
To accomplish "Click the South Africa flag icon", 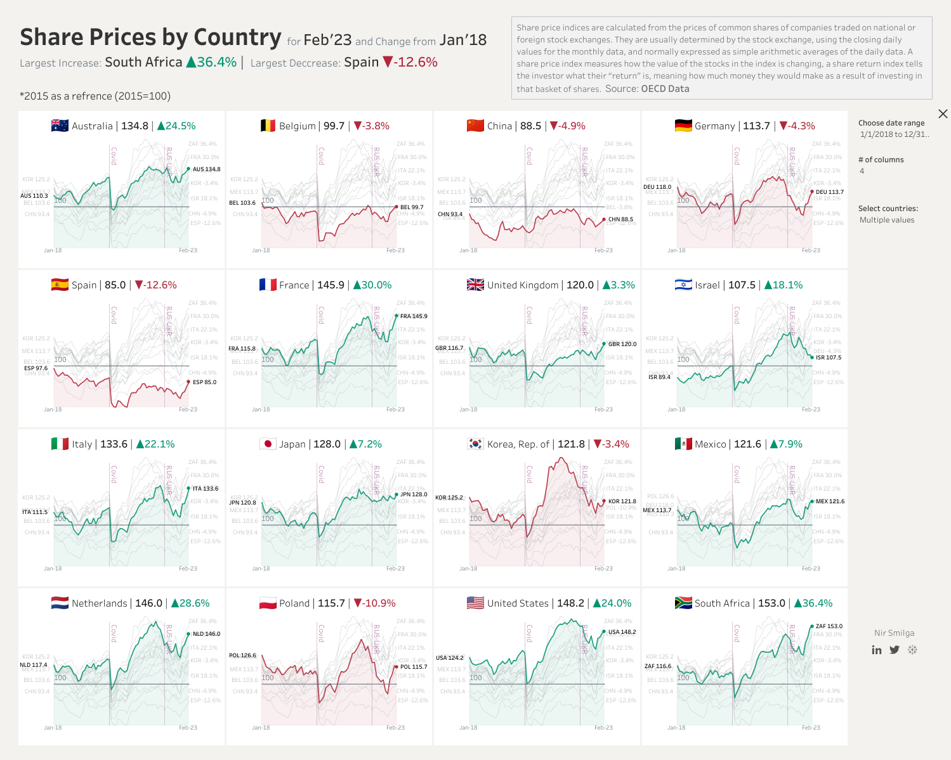I will tap(683, 603).
